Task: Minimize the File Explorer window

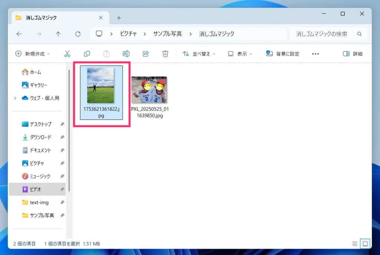Action: point(324,14)
